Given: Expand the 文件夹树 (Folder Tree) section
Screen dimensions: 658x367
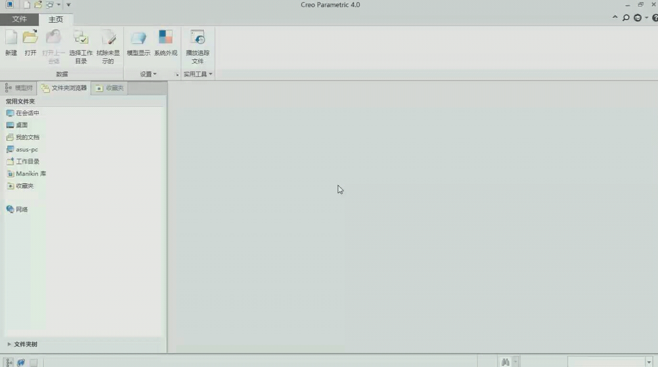Looking at the screenshot, I should pyautogui.click(x=9, y=344).
